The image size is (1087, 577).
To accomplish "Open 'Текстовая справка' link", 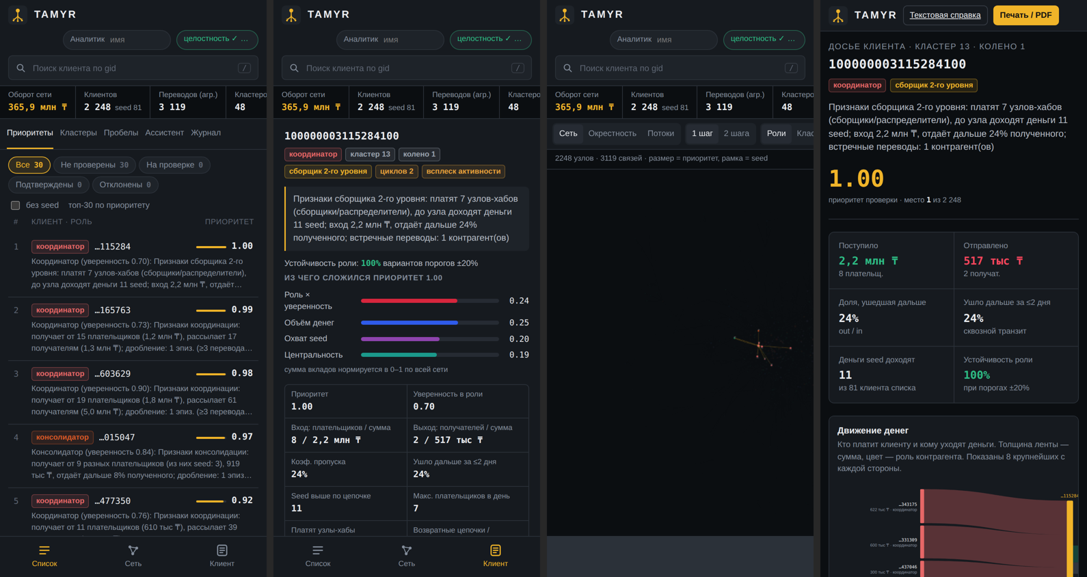I will [945, 15].
